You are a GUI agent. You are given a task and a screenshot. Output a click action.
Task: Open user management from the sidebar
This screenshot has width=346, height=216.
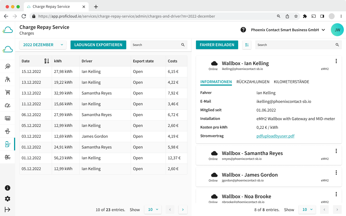pyautogui.click(x=8, y=79)
